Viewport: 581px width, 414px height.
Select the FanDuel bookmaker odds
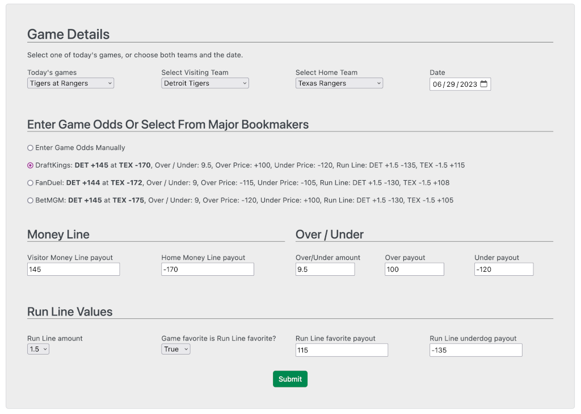[x=30, y=182]
